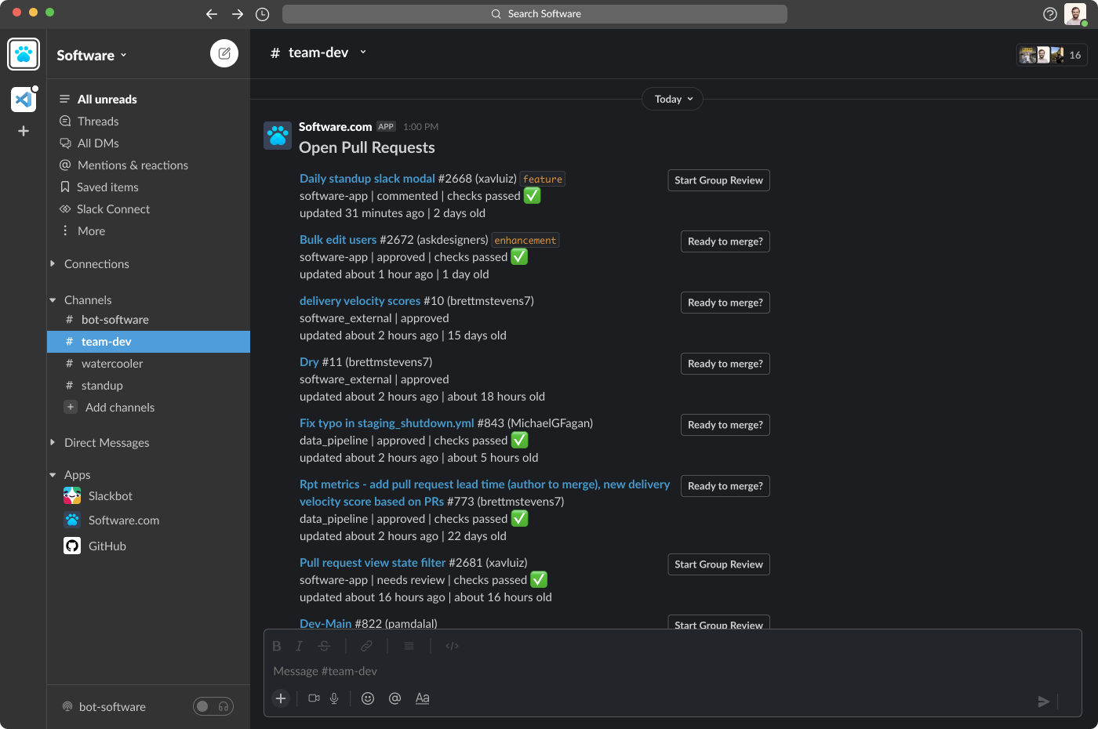
Task: Open the Software workspace dropdown menu
Action: [92, 55]
